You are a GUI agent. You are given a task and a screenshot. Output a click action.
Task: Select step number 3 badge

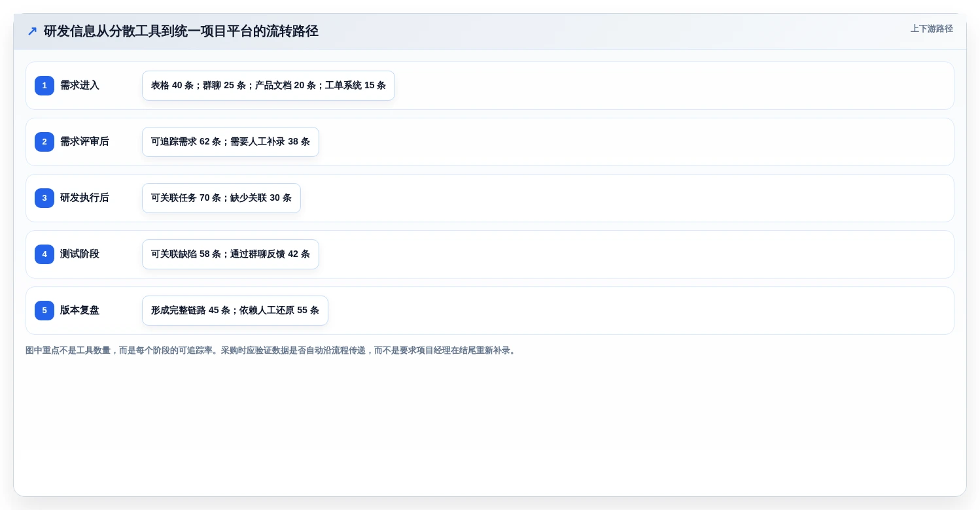tap(44, 198)
